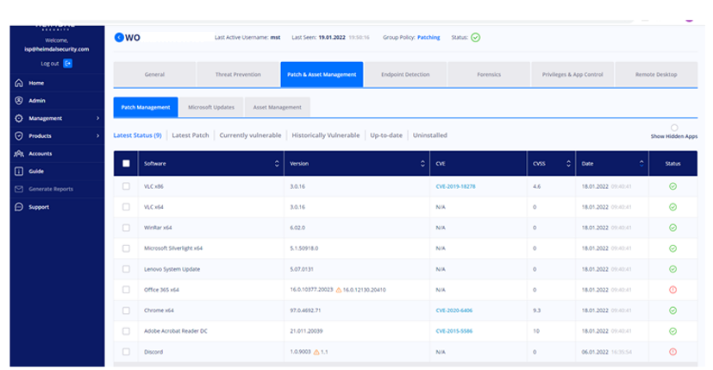
Task: Check the Adobe Acrobat Reader DC checkbox
Action: [126, 331]
